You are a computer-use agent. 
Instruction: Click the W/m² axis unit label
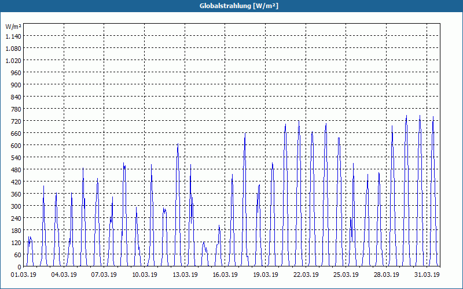(x=13, y=27)
